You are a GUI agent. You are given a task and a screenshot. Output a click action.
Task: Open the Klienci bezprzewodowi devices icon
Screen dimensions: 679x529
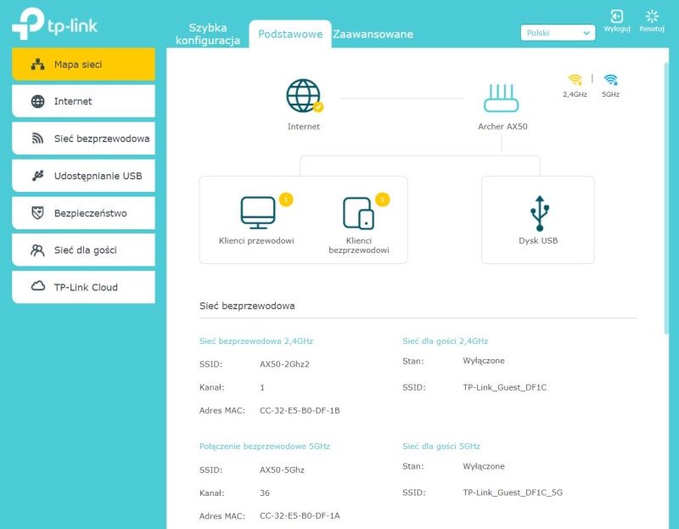(x=358, y=213)
